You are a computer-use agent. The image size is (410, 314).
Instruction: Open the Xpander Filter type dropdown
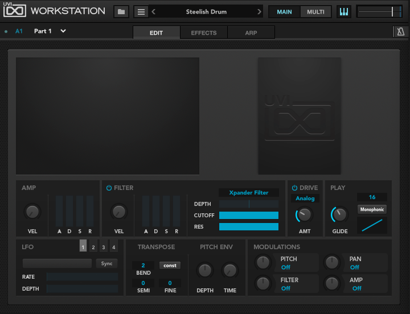(249, 192)
